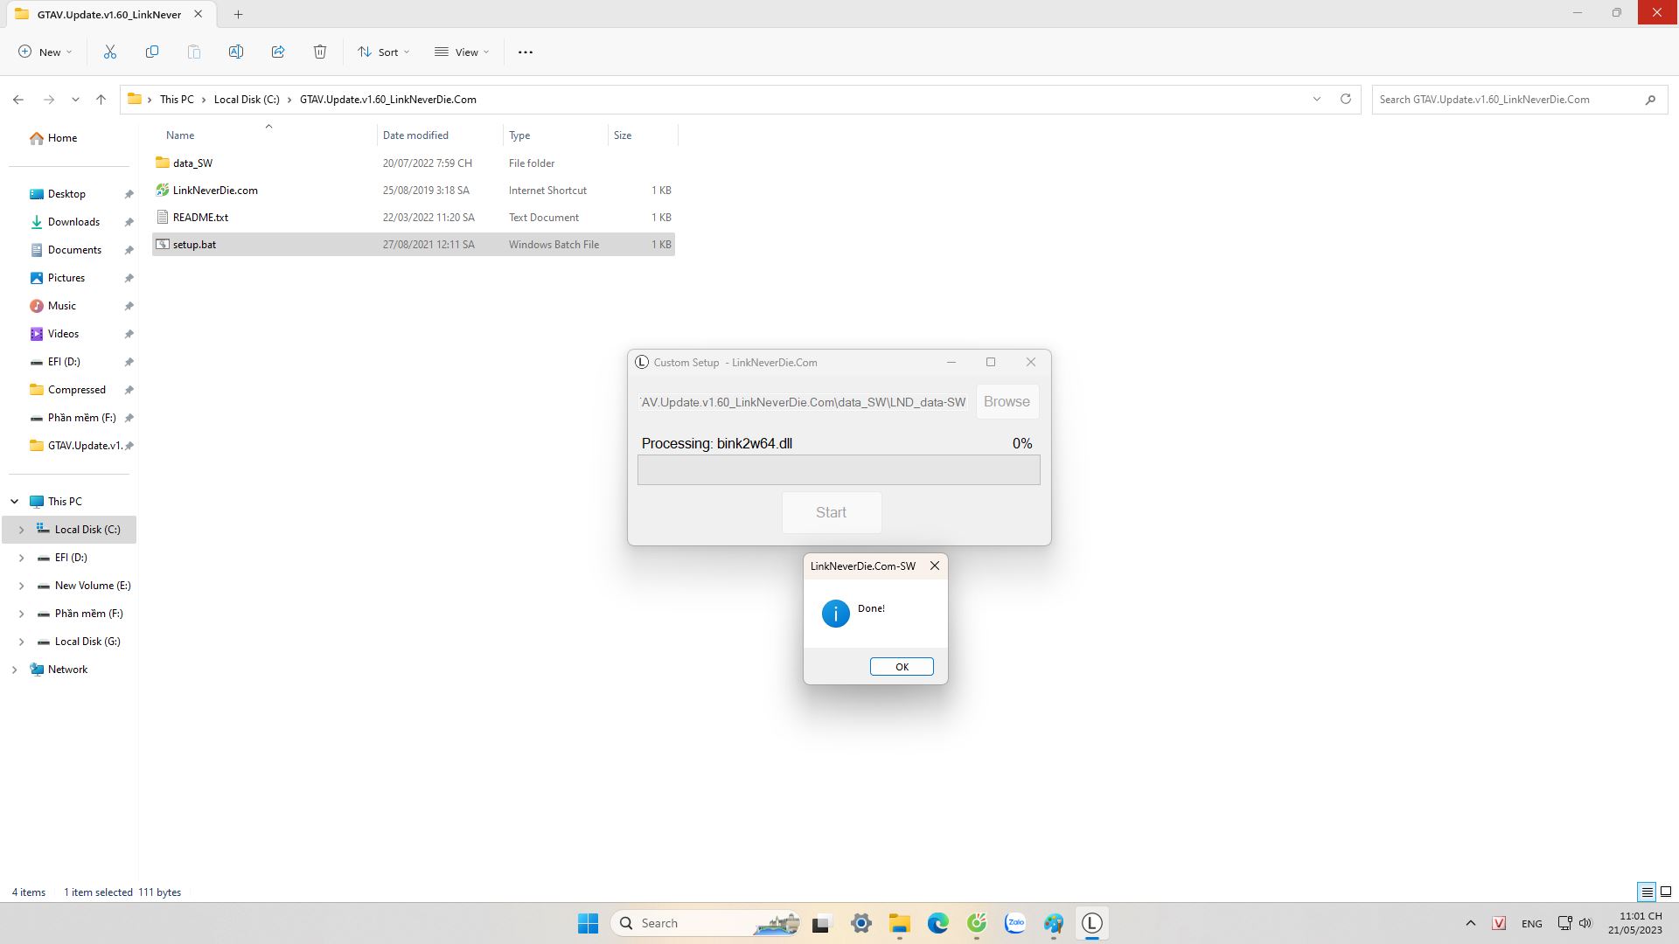Click the Share icon in toolbar
Image resolution: width=1679 pixels, height=944 pixels.
click(278, 52)
